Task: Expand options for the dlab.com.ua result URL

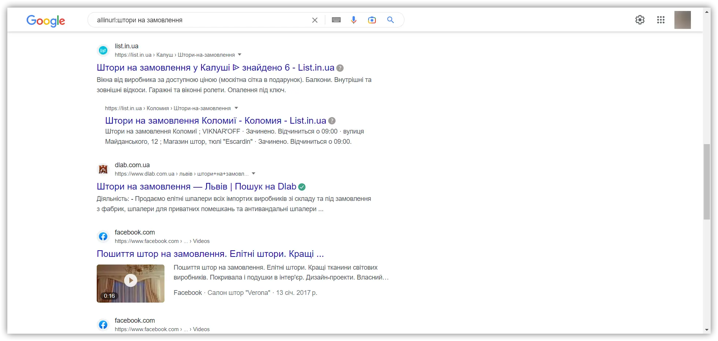Action: pyautogui.click(x=253, y=173)
